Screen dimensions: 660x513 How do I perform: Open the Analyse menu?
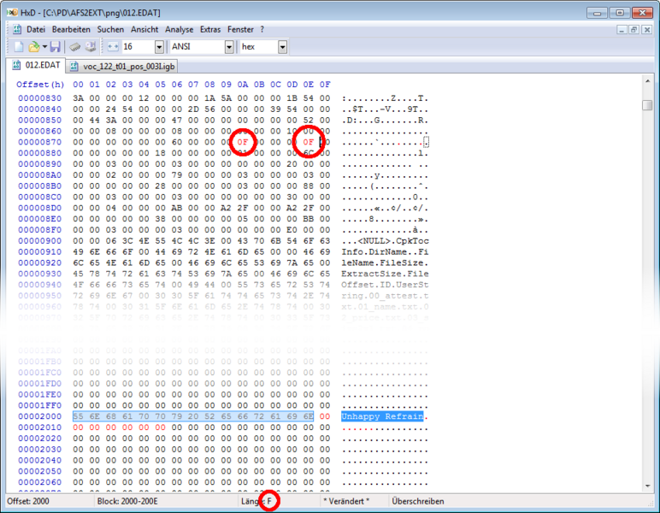point(180,29)
